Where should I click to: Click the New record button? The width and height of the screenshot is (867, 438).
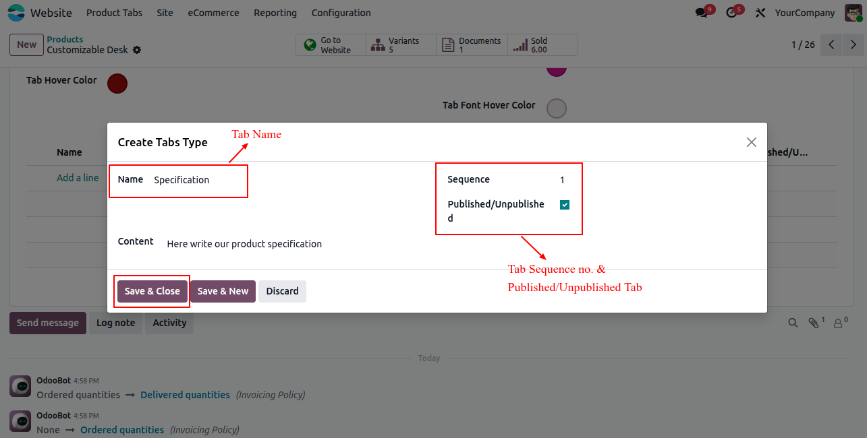pos(26,44)
